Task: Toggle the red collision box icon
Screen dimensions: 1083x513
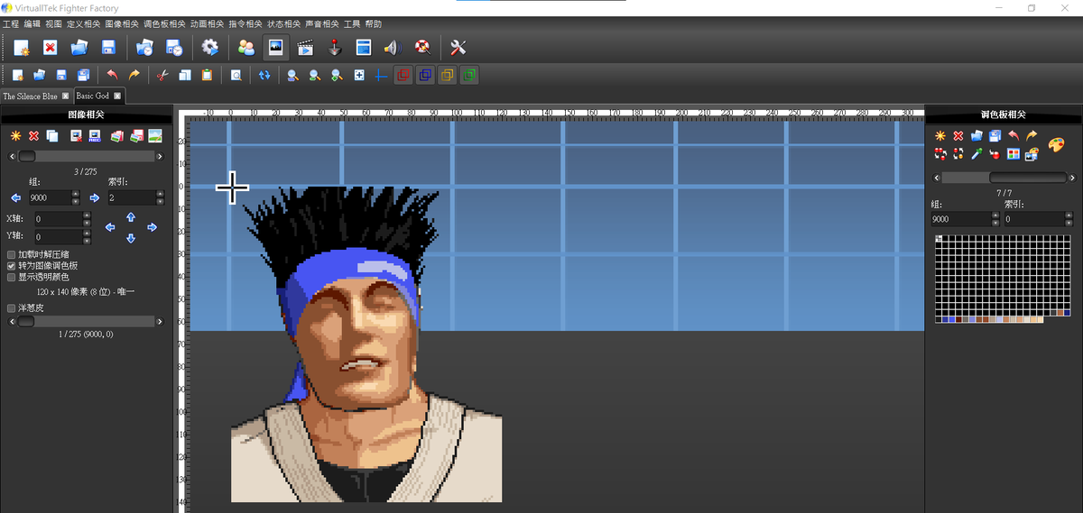Action: pos(403,76)
